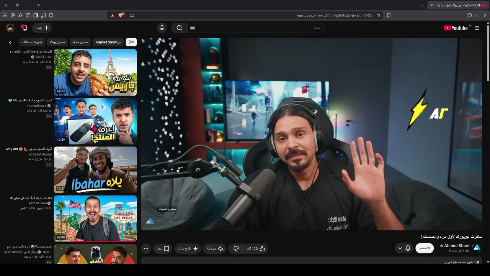Open the browser extensions puzzle icon
The height and width of the screenshot is (276, 490).
[51, 15]
